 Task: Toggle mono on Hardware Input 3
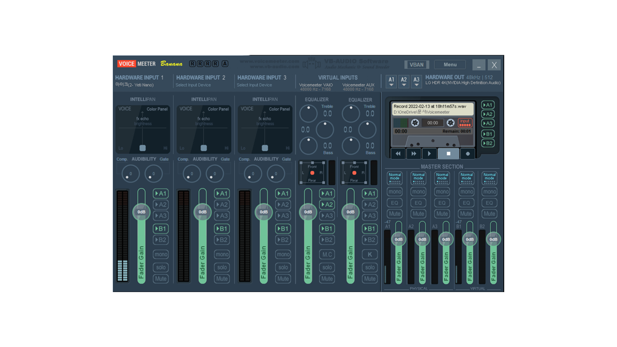tap(283, 254)
